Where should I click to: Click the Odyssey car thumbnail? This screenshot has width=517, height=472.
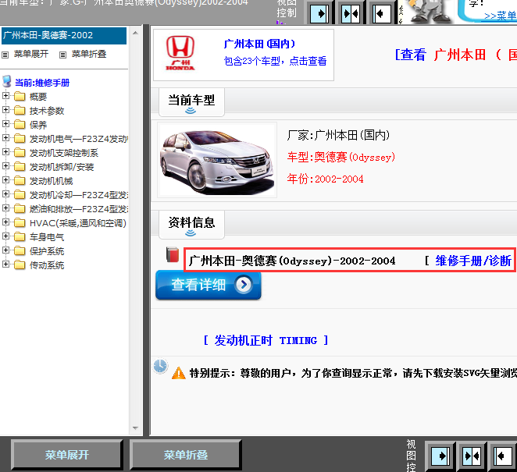[x=217, y=161]
